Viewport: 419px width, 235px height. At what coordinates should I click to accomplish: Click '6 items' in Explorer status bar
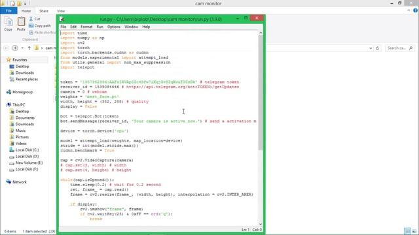tap(10, 231)
